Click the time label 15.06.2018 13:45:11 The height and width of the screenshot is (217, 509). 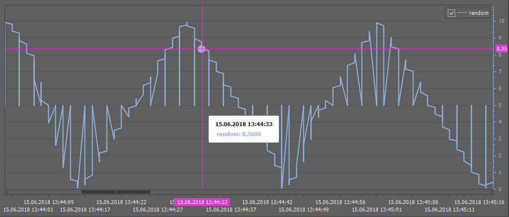[x=449, y=209]
